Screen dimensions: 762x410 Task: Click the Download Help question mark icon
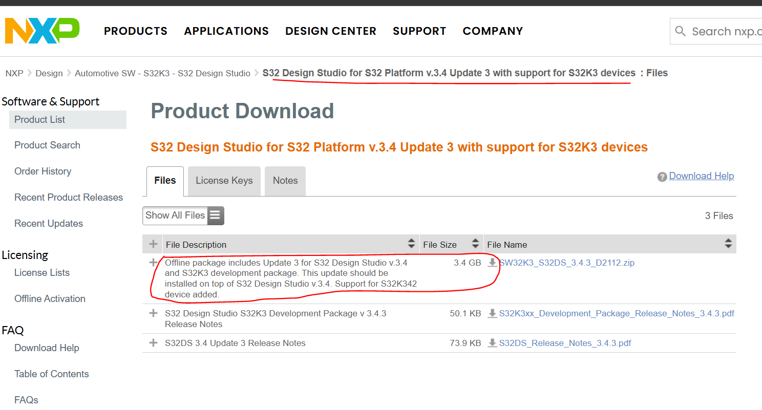point(662,177)
